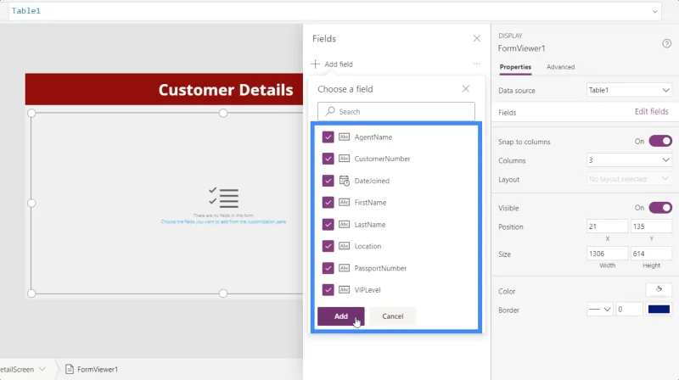This screenshot has width=679, height=380.
Task: Switch to the Advanced tab
Action: pyautogui.click(x=560, y=67)
